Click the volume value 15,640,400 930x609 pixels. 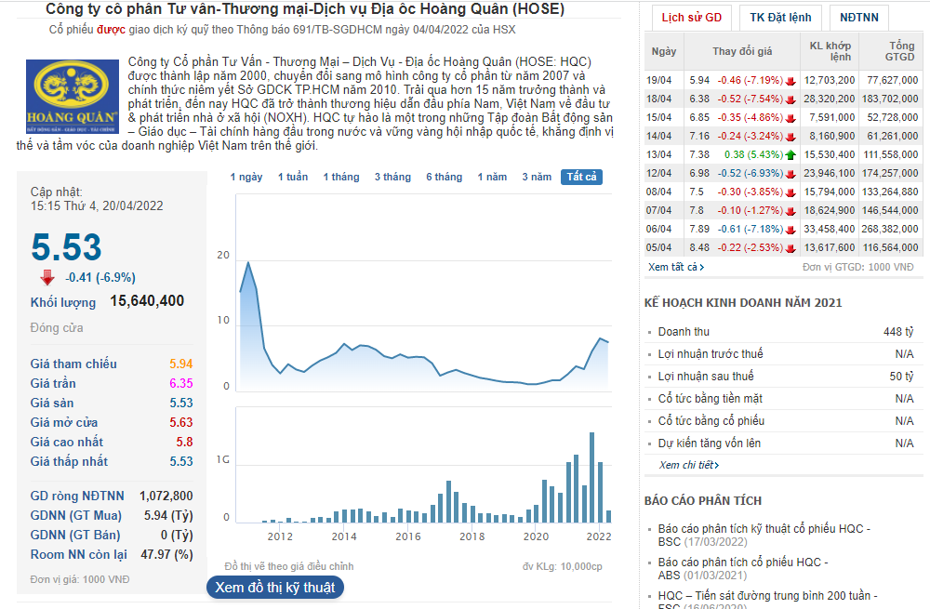pyautogui.click(x=147, y=301)
